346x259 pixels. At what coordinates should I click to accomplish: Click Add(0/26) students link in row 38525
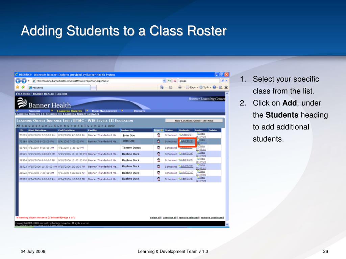(x=187, y=153)
